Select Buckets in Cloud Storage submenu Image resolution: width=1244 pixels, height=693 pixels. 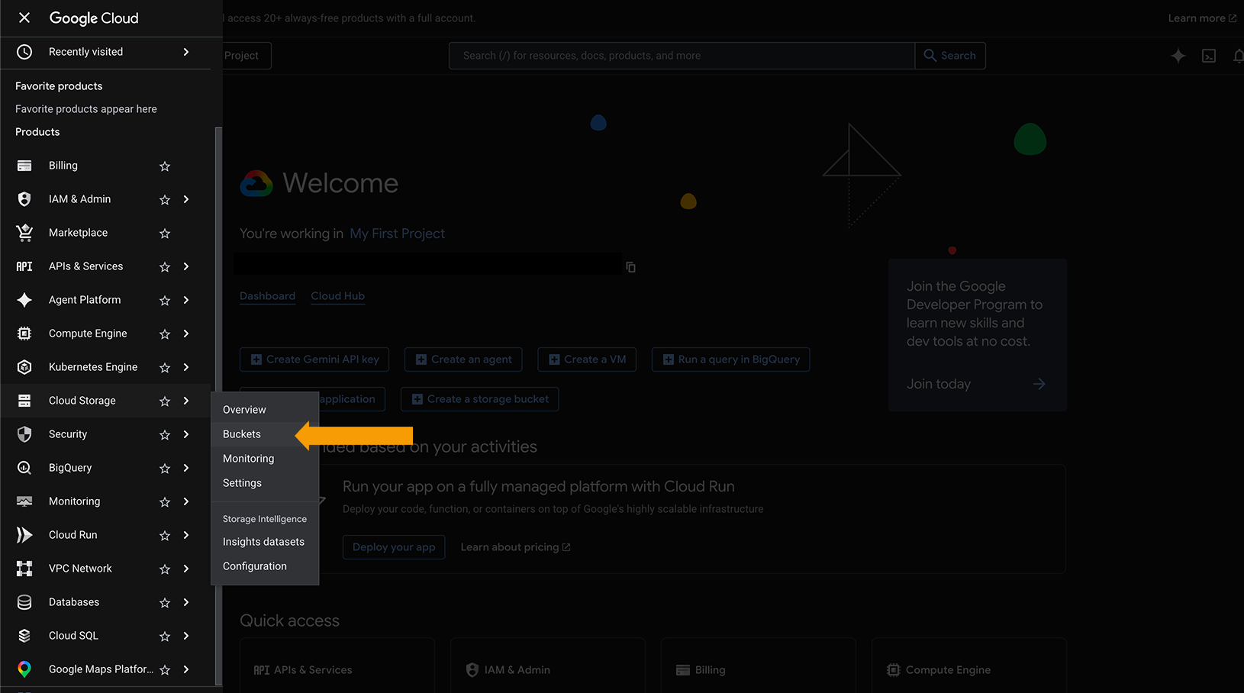pos(265,434)
